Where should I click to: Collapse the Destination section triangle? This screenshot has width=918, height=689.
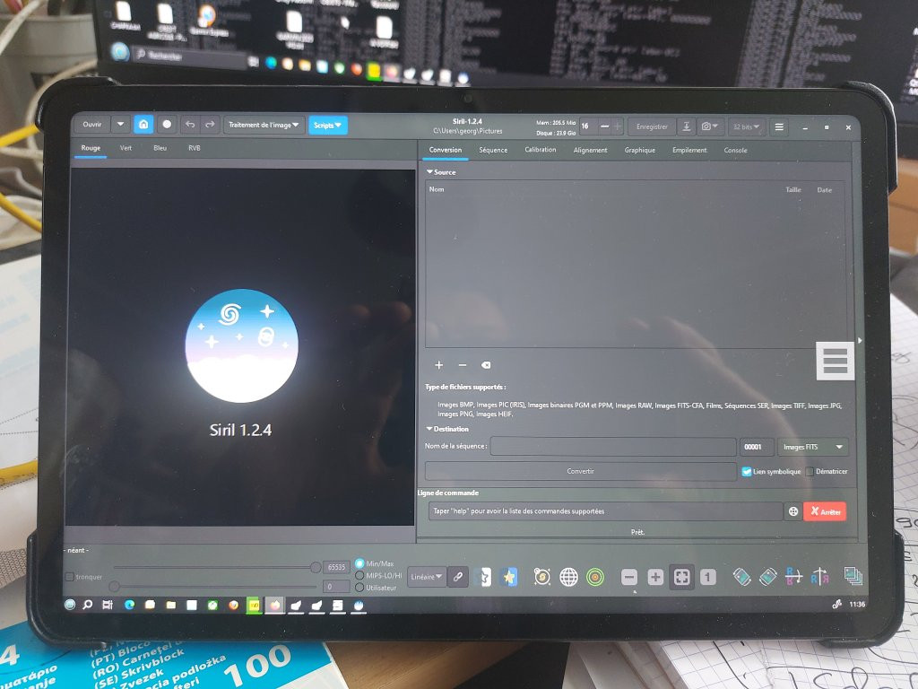[x=429, y=429]
